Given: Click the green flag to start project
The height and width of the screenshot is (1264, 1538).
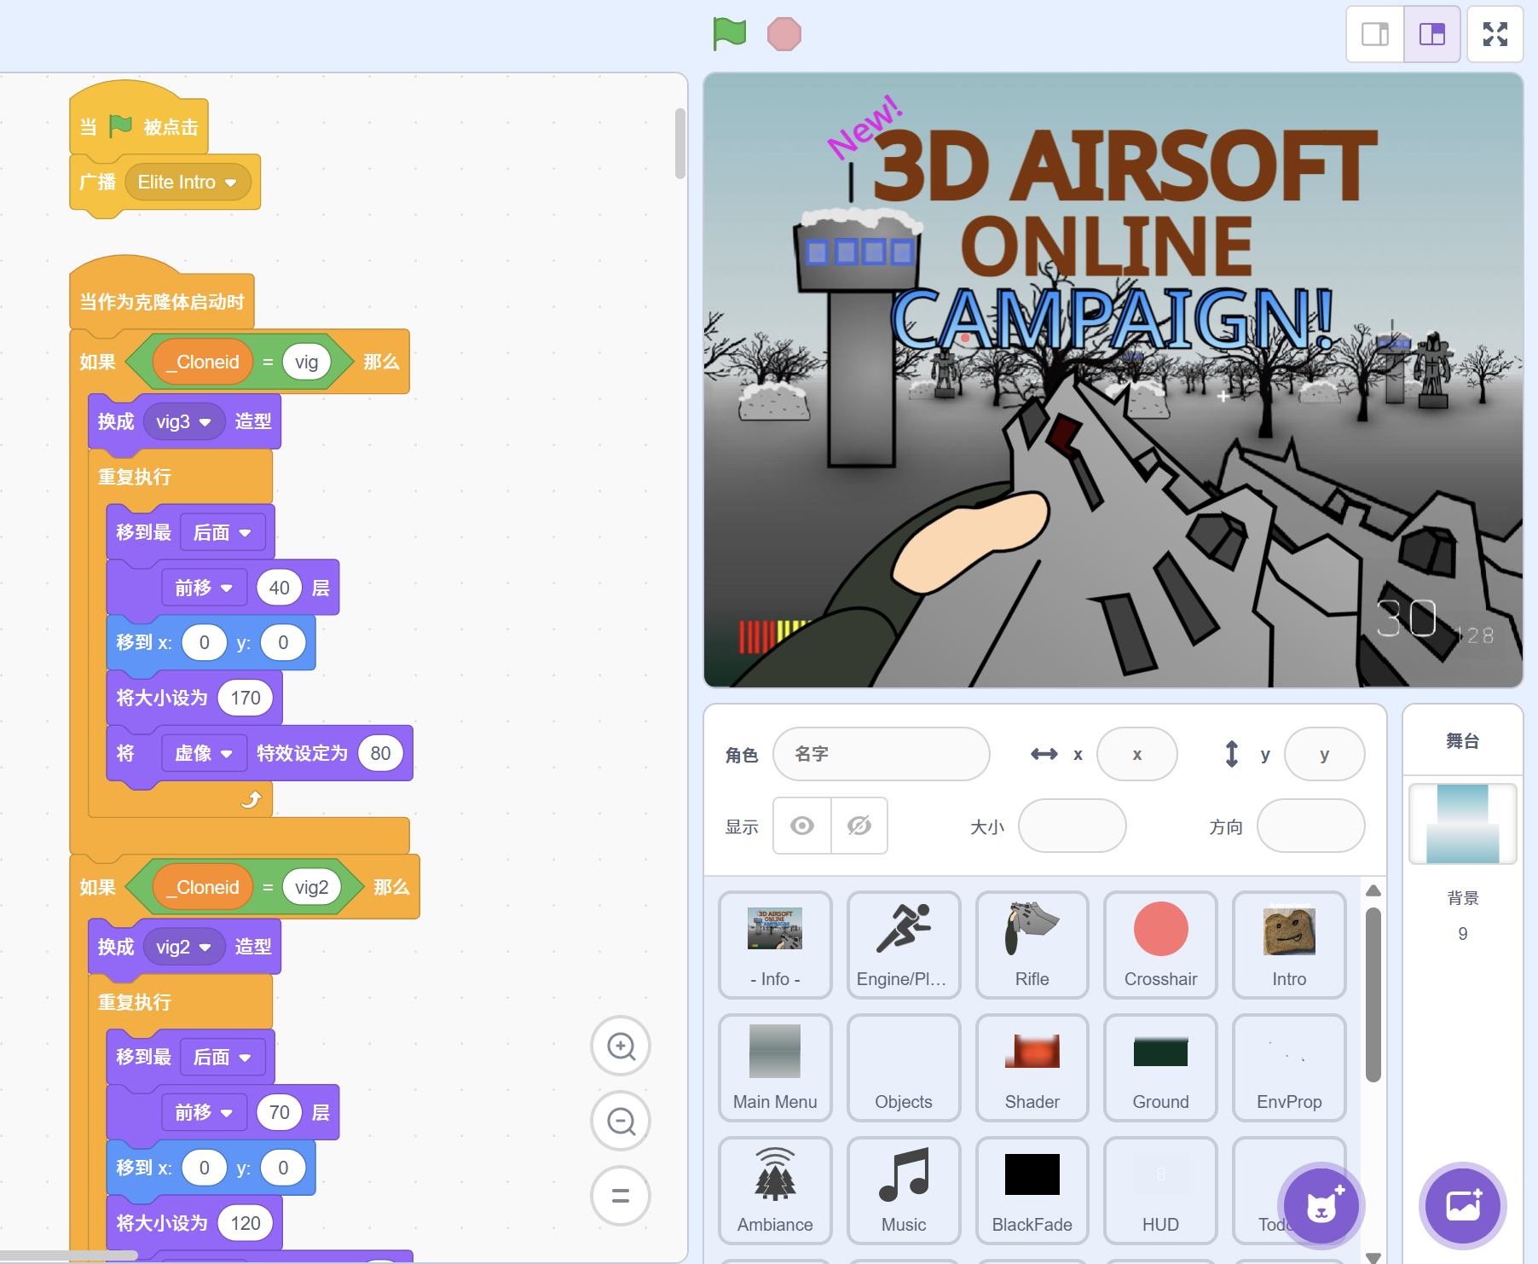Looking at the screenshot, I should (x=729, y=34).
